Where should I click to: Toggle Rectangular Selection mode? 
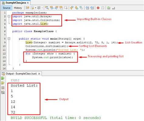[66, 8]
